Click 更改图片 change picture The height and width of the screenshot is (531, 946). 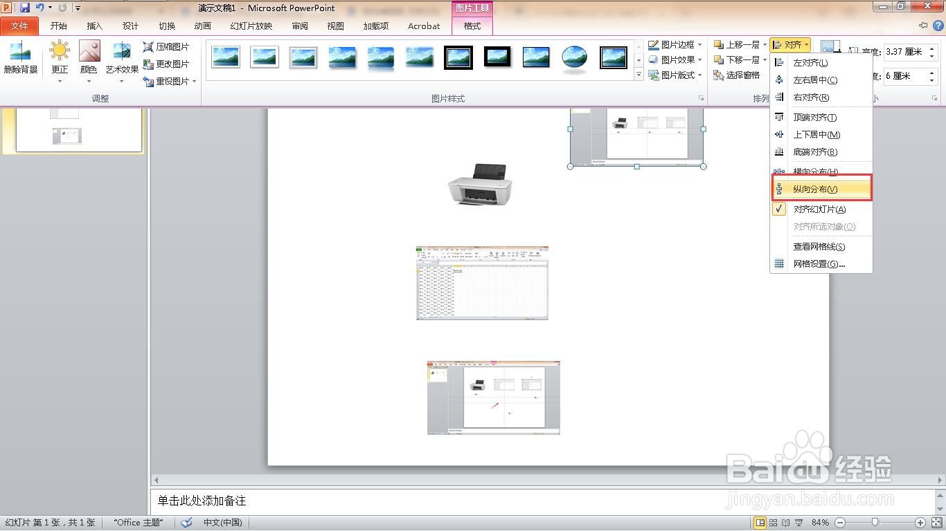click(x=166, y=64)
